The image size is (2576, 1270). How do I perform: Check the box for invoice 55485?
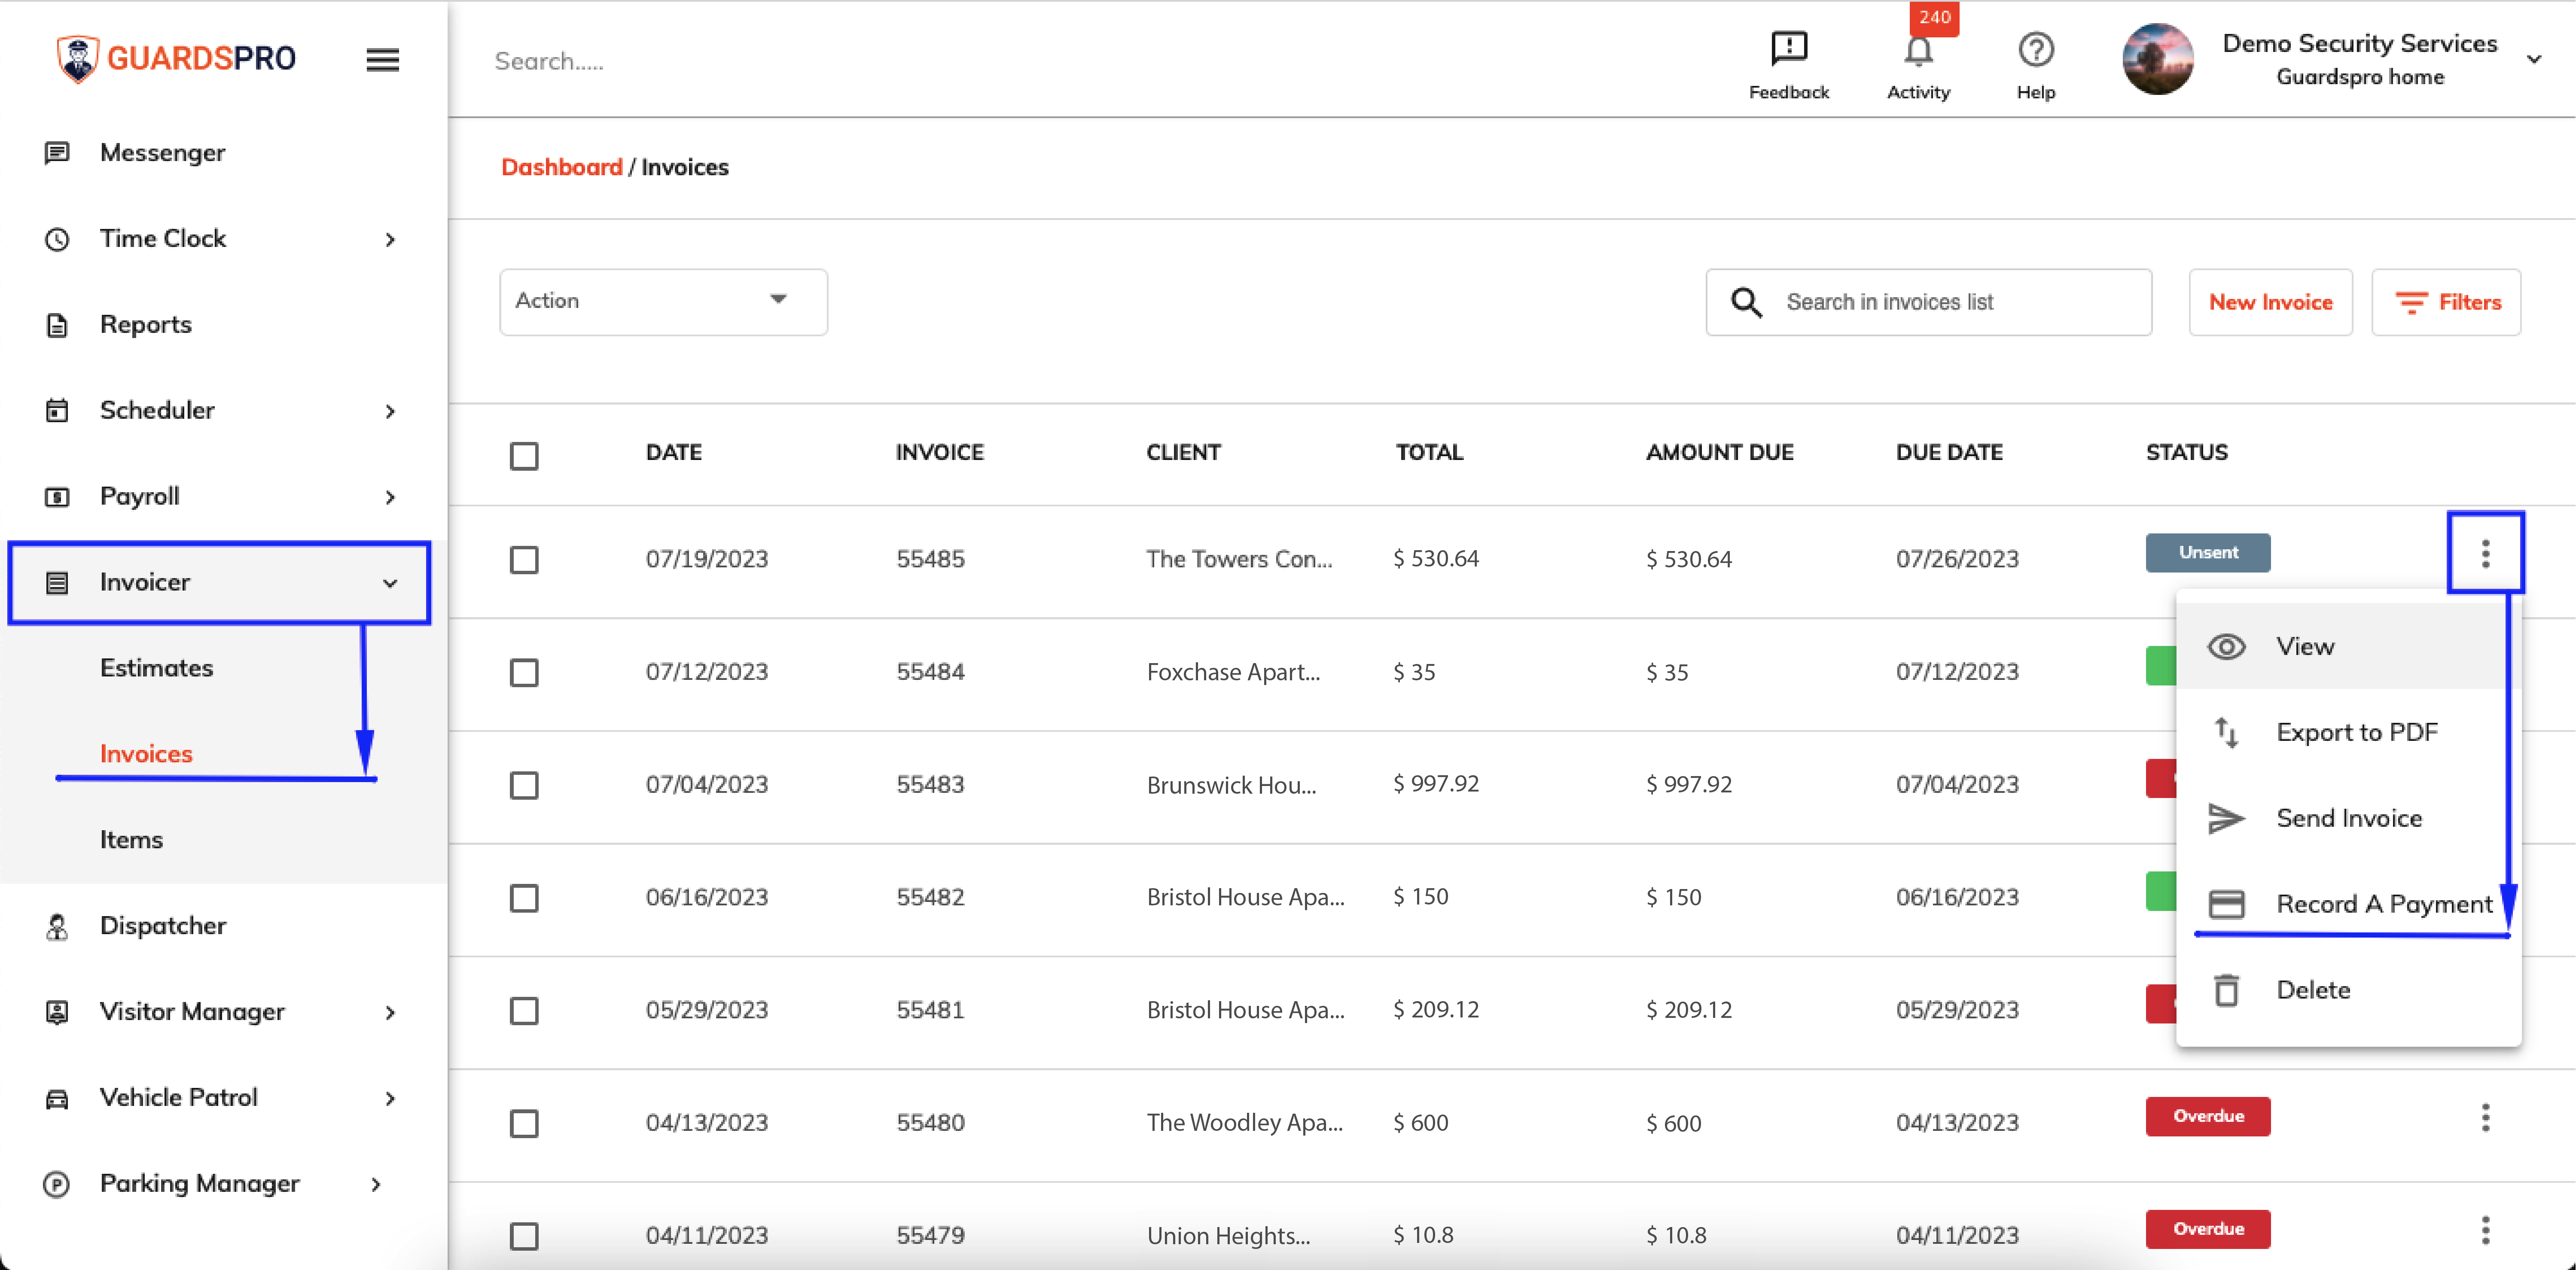coord(524,560)
